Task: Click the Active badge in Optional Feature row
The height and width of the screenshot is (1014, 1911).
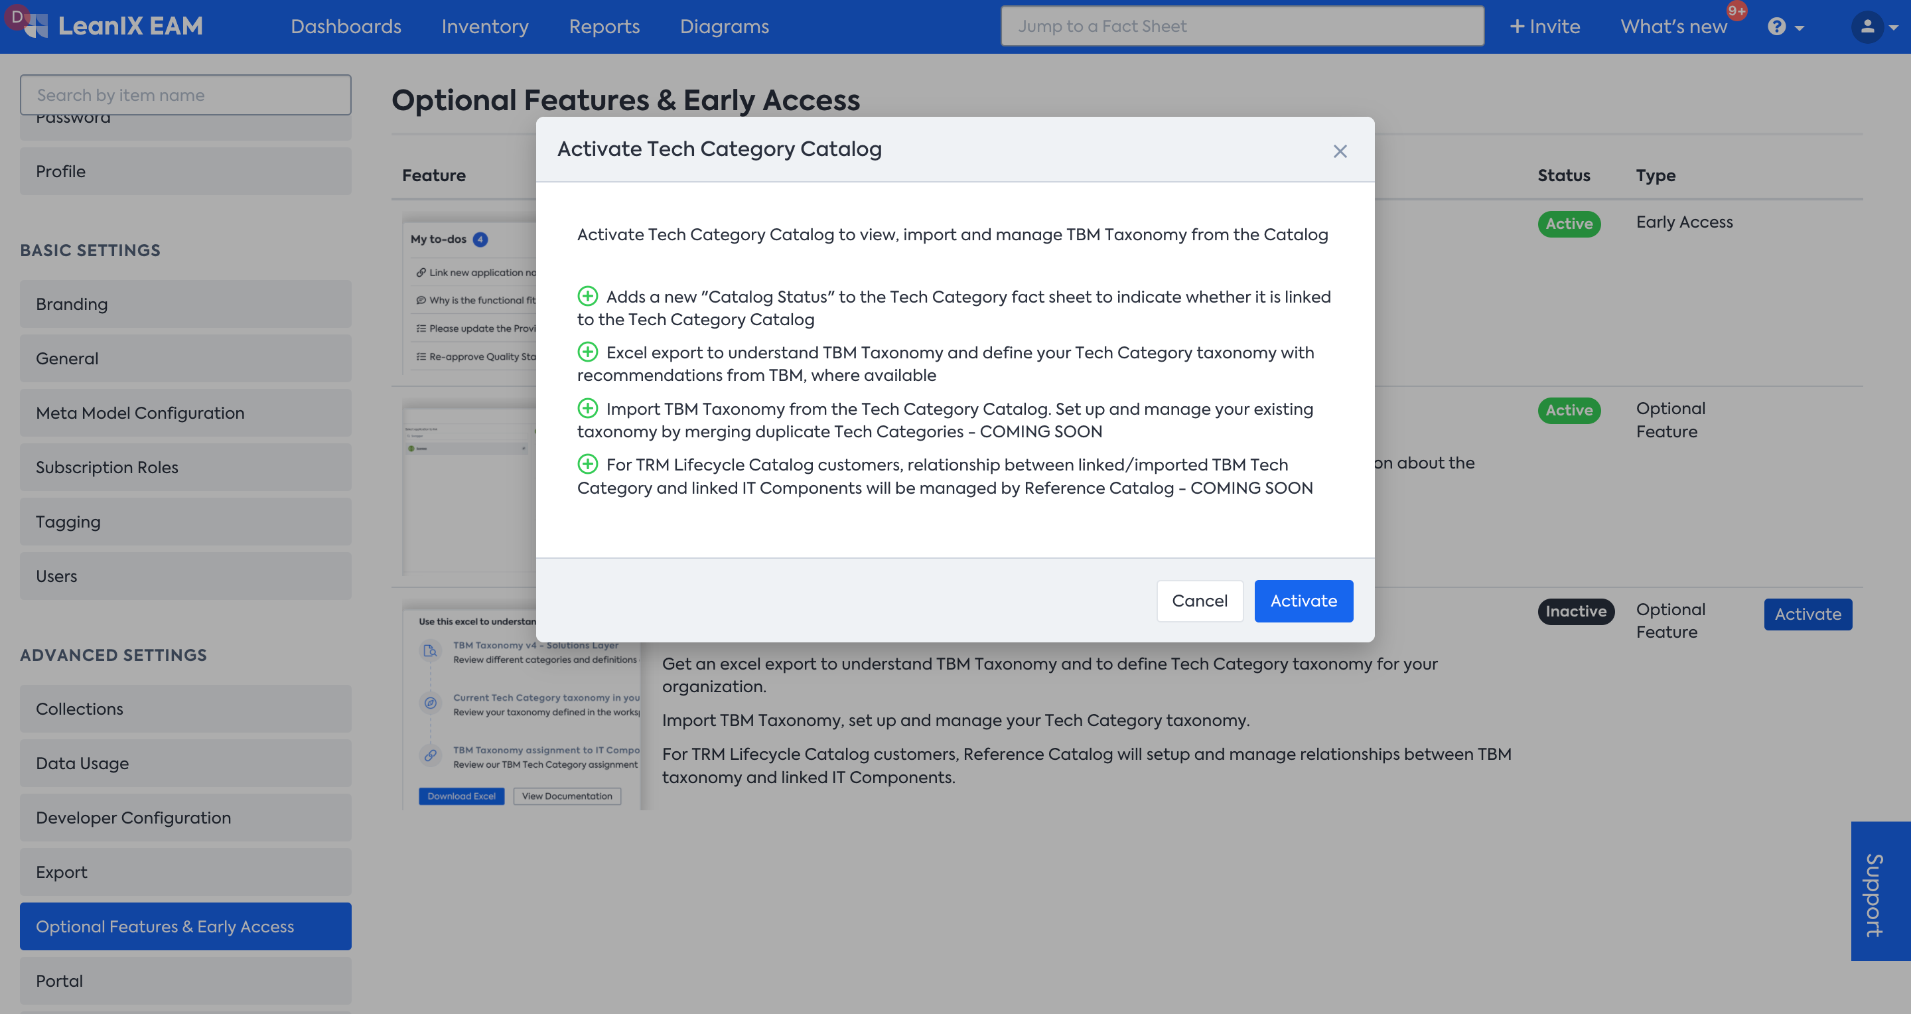Action: pos(1569,410)
